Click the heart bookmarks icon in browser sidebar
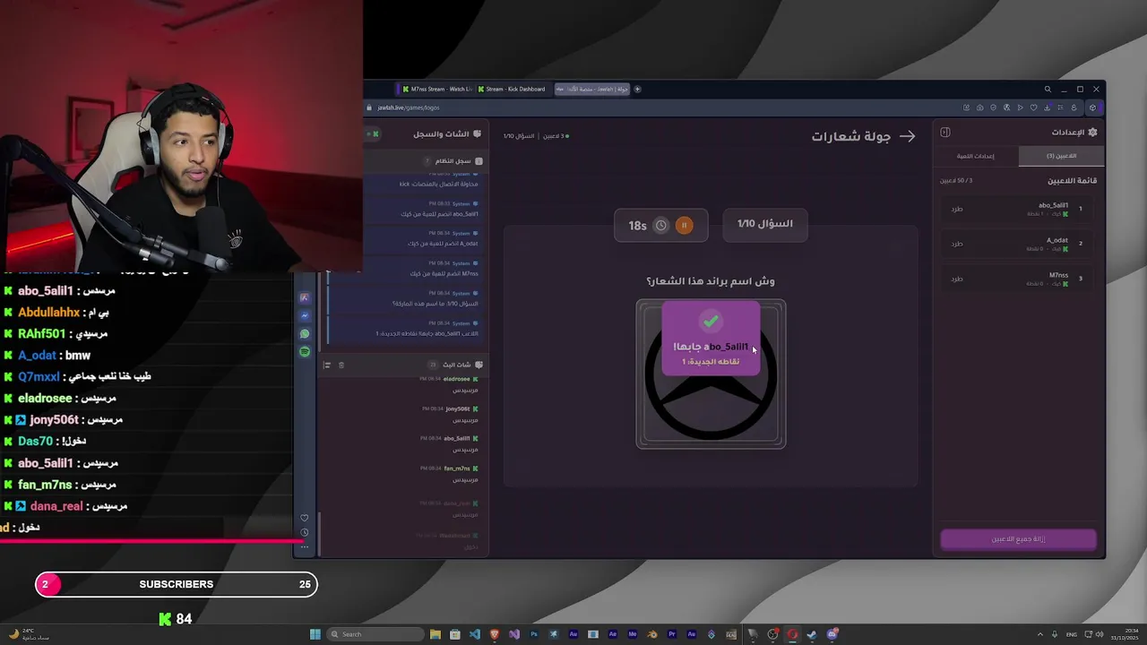The width and height of the screenshot is (1147, 645). point(305,518)
